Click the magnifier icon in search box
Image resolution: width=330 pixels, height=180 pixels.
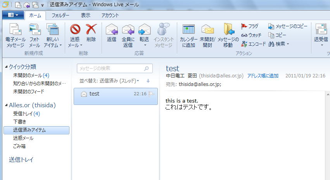(147, 69)
